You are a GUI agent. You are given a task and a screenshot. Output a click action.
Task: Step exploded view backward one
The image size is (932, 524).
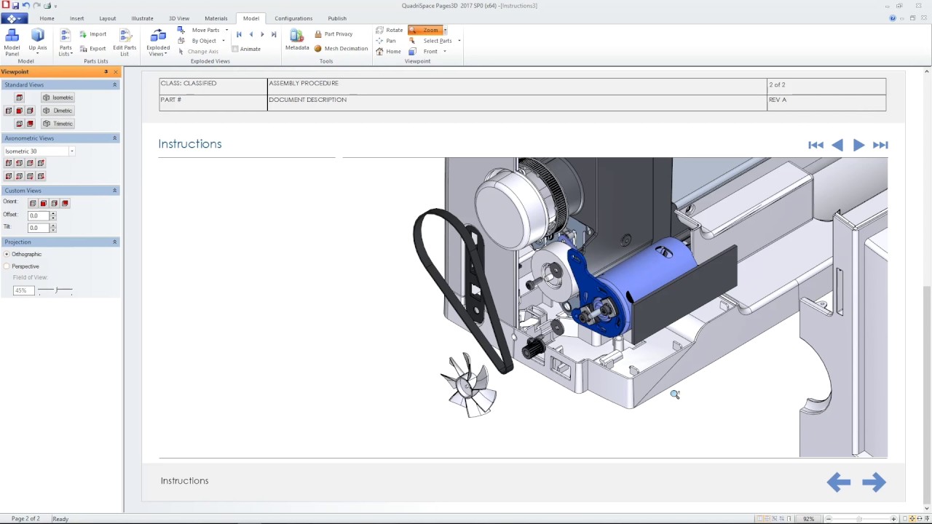(x=250, y=34)
